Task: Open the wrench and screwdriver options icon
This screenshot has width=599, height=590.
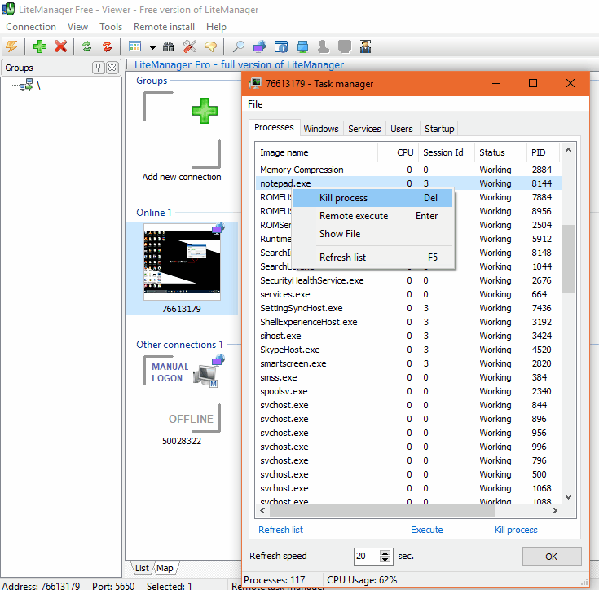Action: pyautogui.click(x=189, y=46)
